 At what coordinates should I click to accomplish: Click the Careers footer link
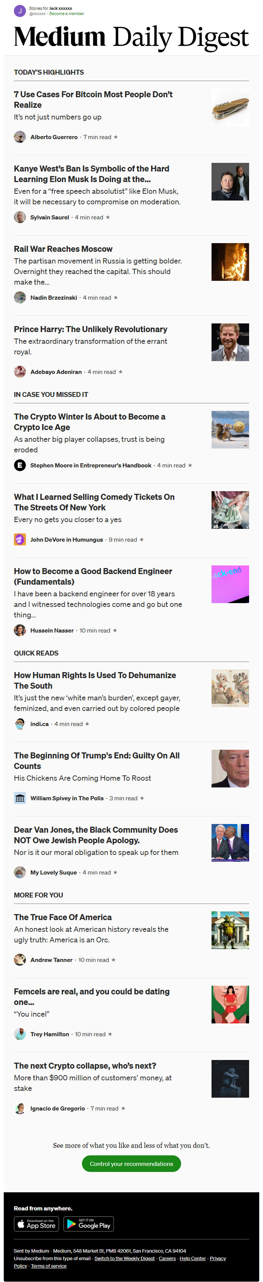(x=167, y=1258)
